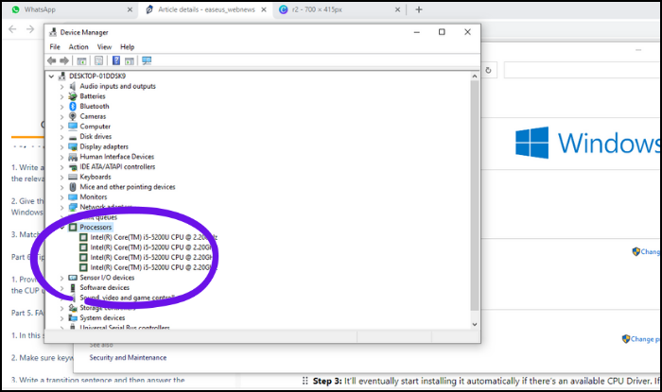Click the Device Manager scrollbar down arrow
This screenshot has width=662, height=392.
[475, 324]
